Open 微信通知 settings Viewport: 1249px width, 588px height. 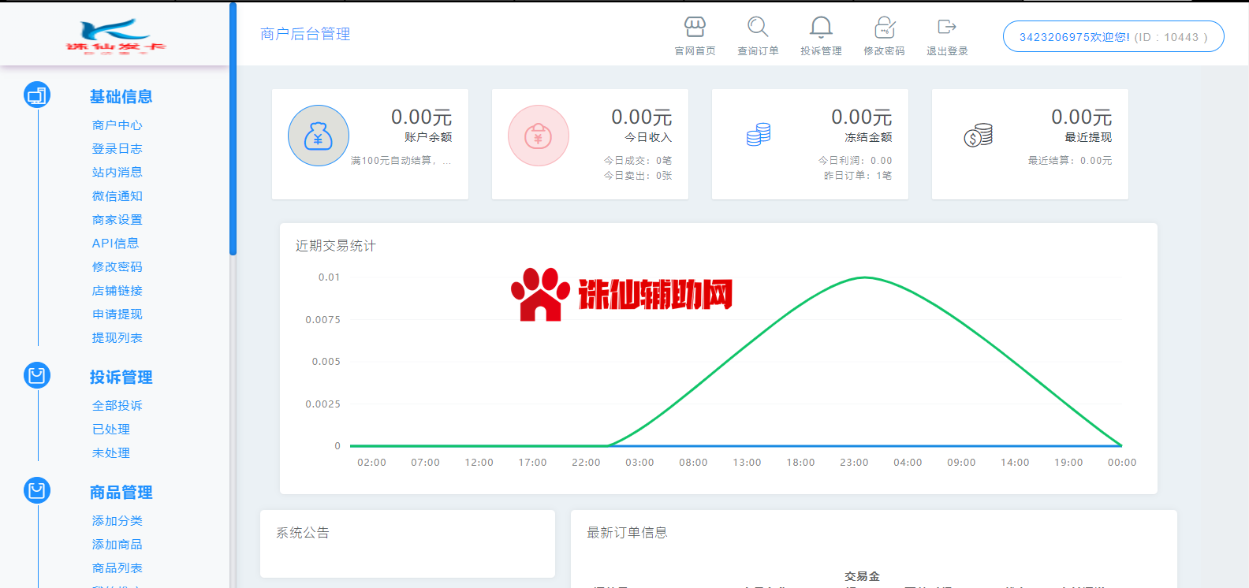(x=117, y=196)
